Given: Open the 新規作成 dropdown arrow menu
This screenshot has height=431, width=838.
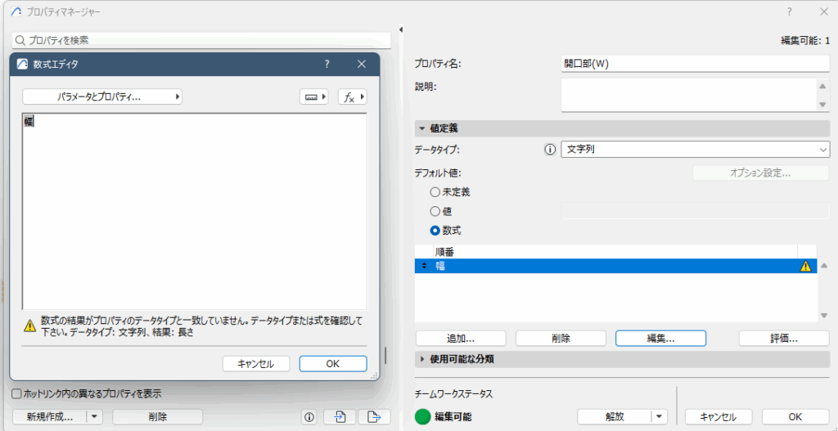Looking at the screenshot, I should (95, 416).
